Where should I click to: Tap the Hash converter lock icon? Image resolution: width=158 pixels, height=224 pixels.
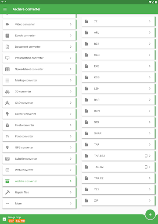7,125
